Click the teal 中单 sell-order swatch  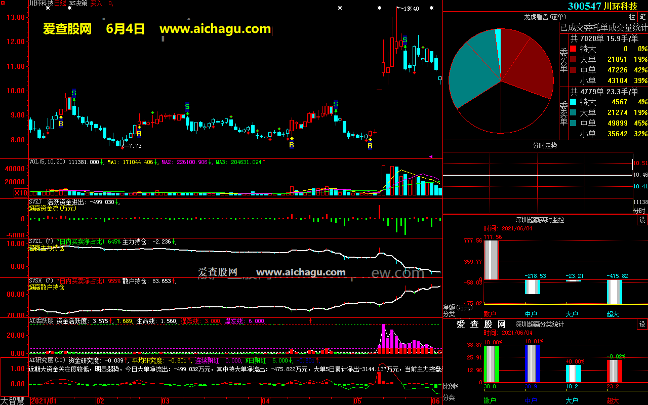pos(573,123)
